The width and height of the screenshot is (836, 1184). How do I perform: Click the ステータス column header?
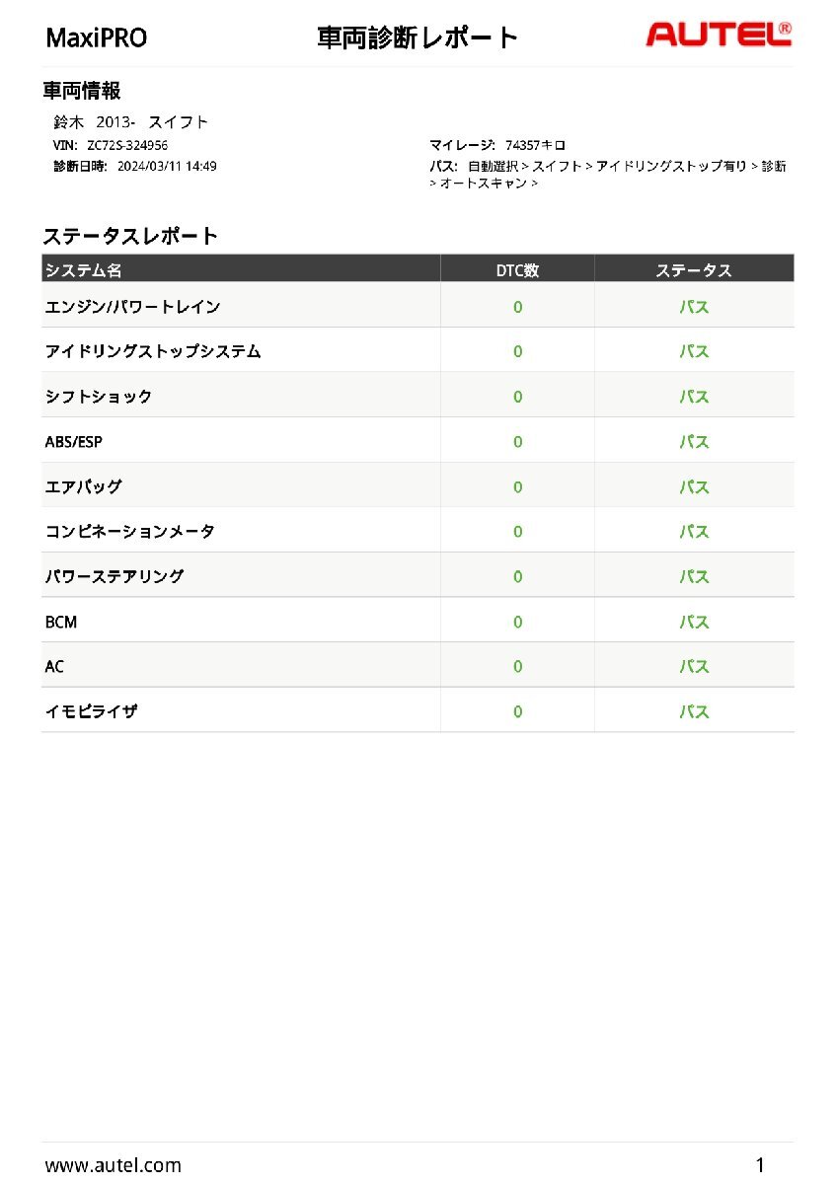[x=694, y=269]
